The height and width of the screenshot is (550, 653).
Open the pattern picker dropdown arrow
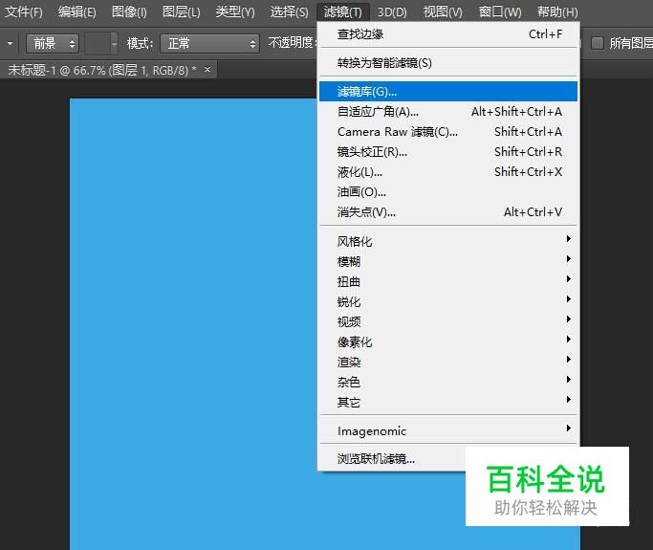(x=114, y=43)
